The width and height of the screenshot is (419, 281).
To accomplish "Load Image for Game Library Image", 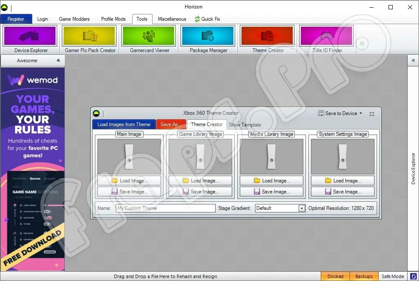I will tap(200, 181).
